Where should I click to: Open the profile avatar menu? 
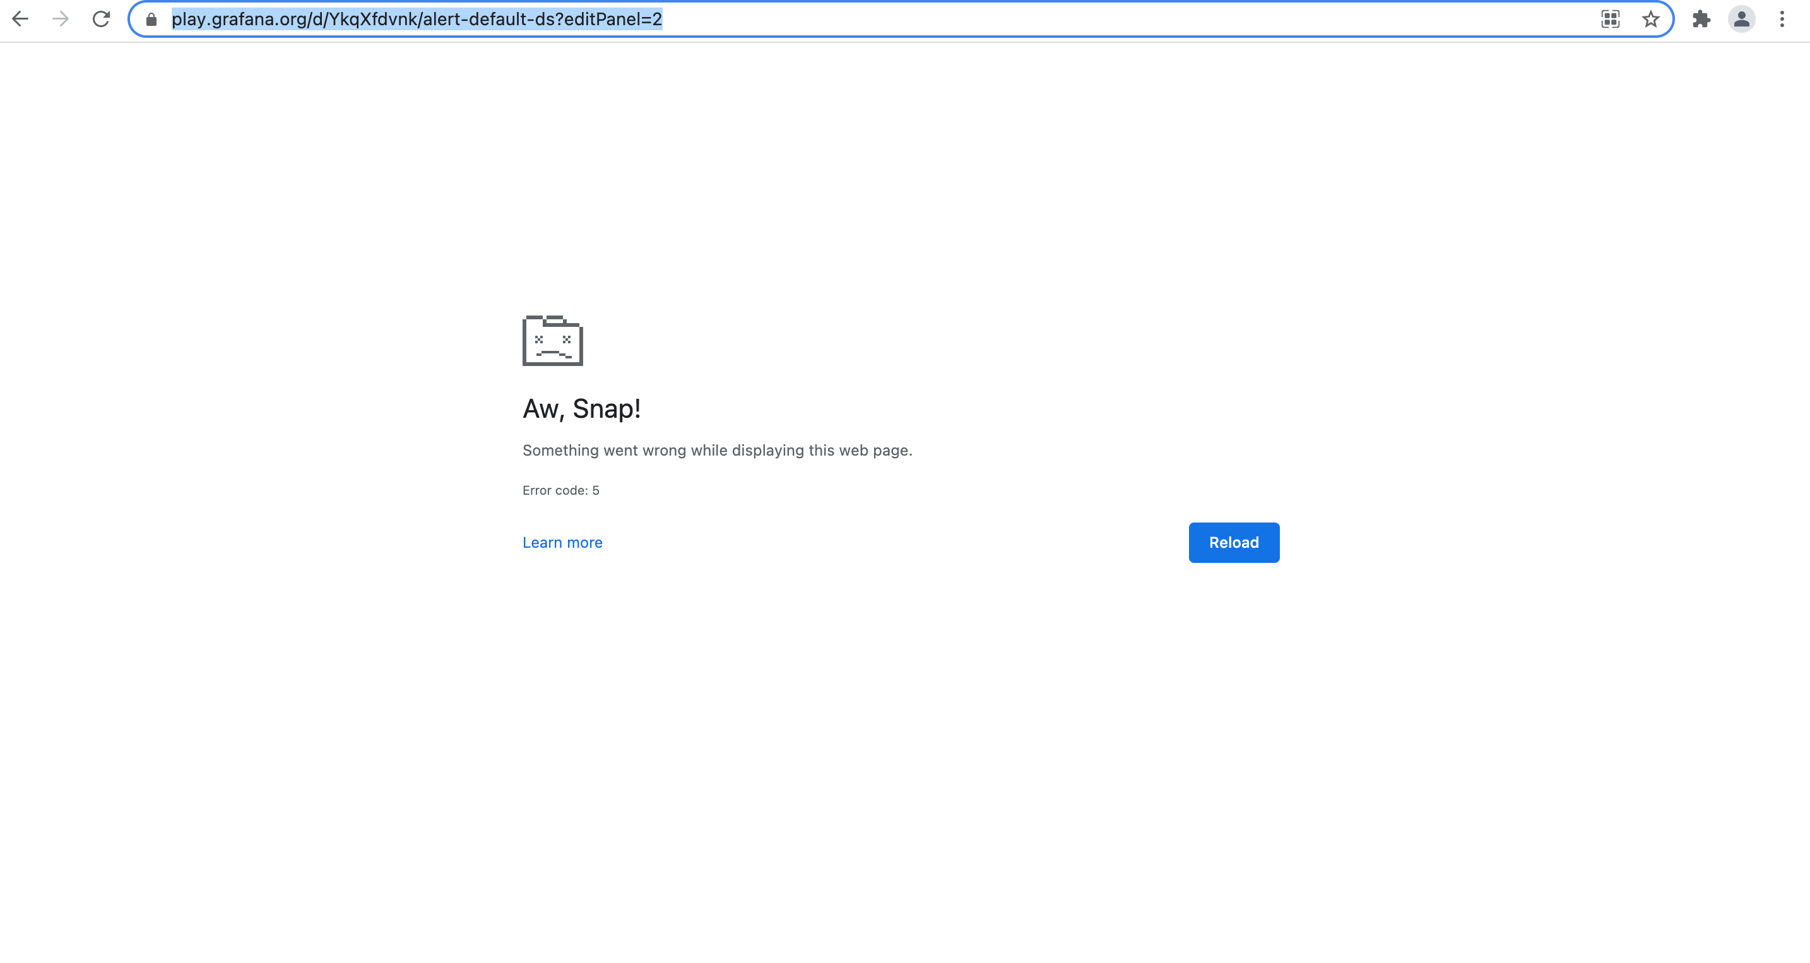pyautogui.click(x=1741, y=19)
